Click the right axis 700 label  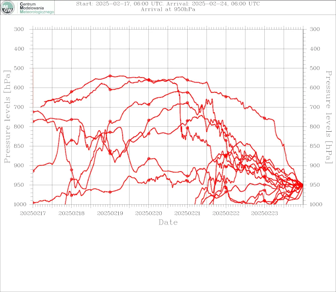pyautogui.click(x=315, y=107)
